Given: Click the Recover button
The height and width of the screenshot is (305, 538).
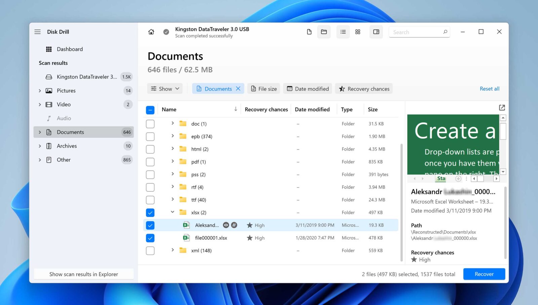Looking at the screenshot, I should (484, 274).
